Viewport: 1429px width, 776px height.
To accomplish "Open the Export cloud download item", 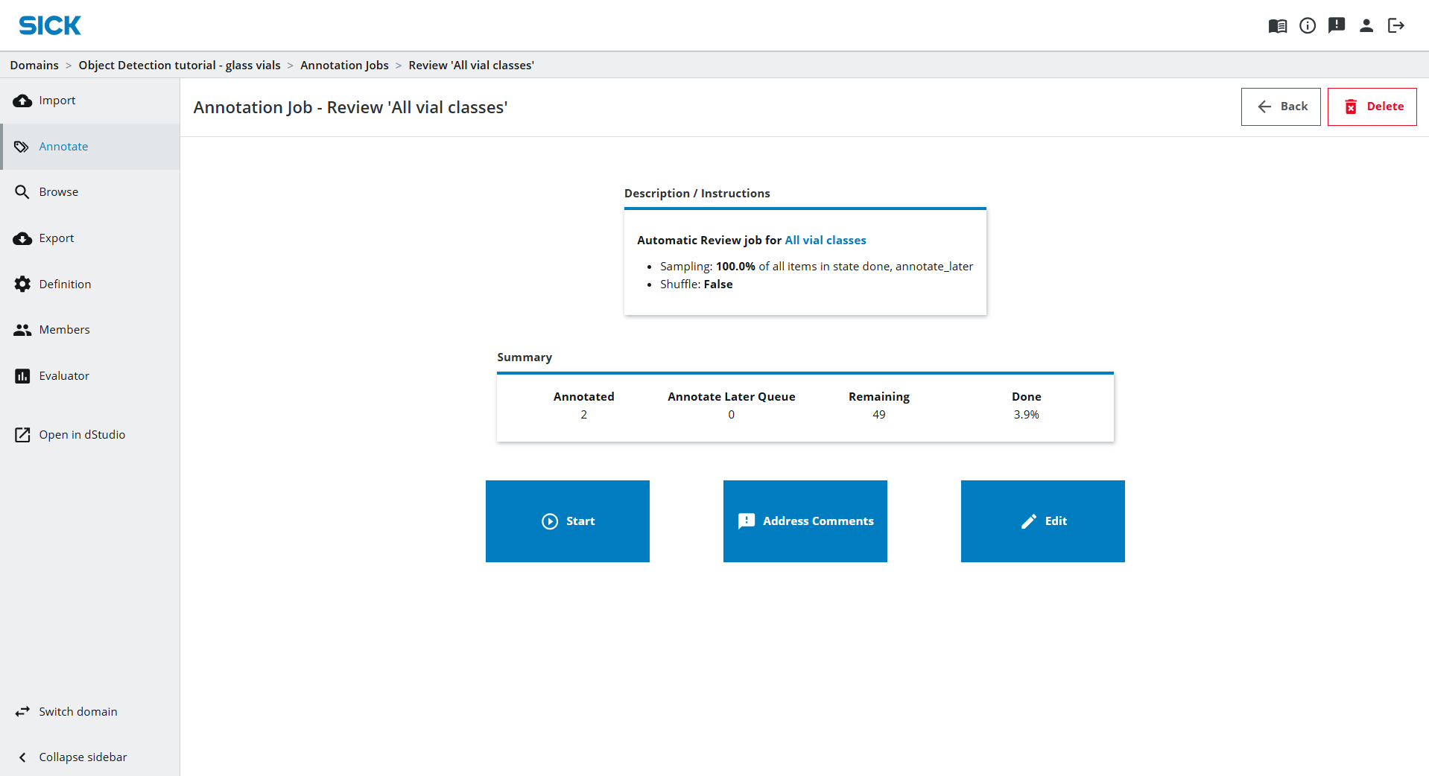I will click(x=57, y=238).
